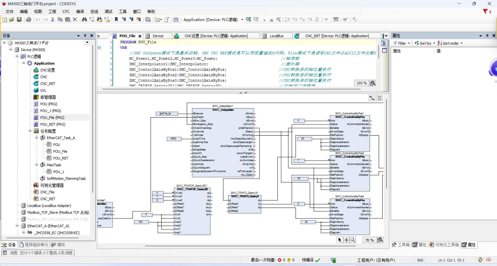Image resolution: width=497 pixels, height=266 pixels.
Task: Open the 调试 menu
Action: coord(108,12)
